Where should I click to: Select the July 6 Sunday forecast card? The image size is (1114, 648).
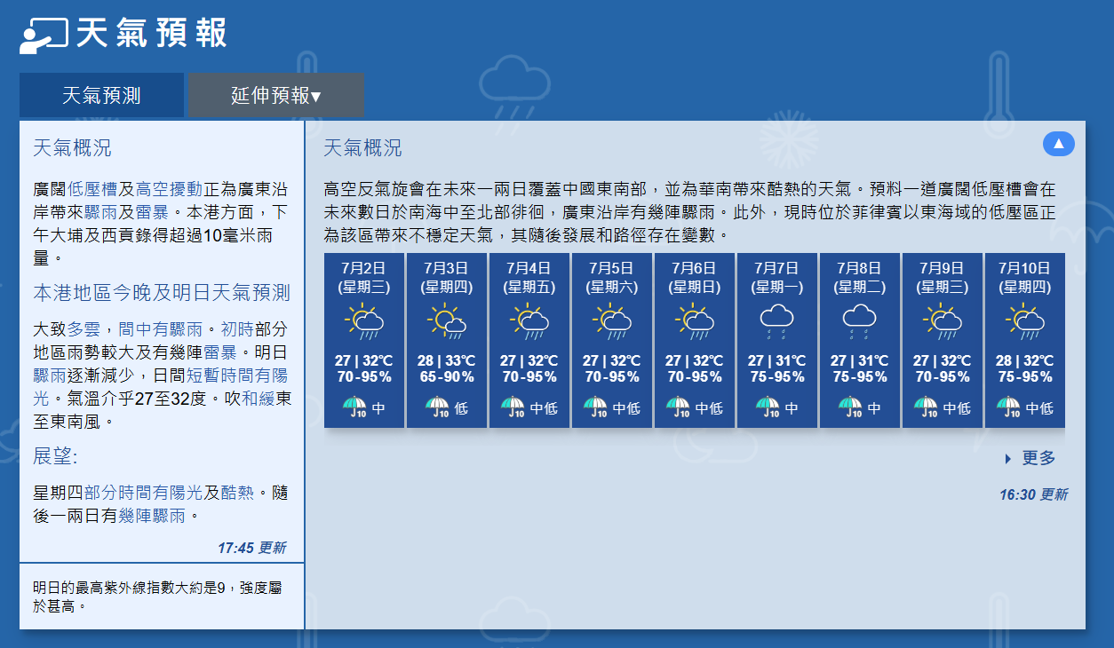coord(695,339)
